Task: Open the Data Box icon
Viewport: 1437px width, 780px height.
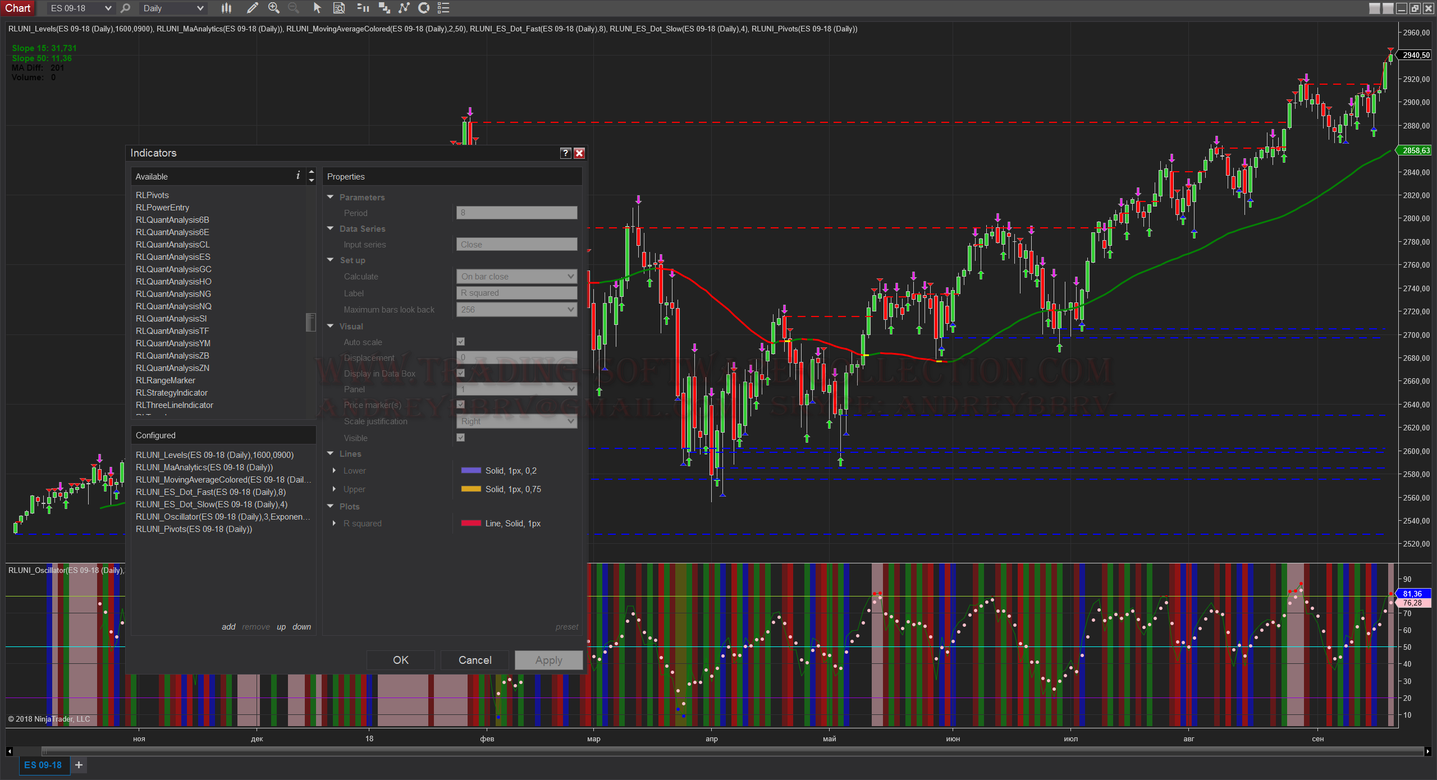Action: 339,8
